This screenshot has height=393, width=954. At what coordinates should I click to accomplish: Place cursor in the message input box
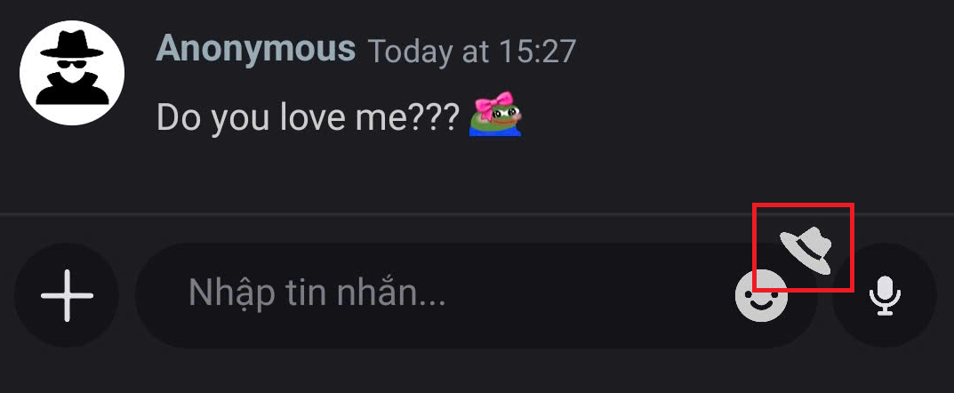(x=427, y=293)
